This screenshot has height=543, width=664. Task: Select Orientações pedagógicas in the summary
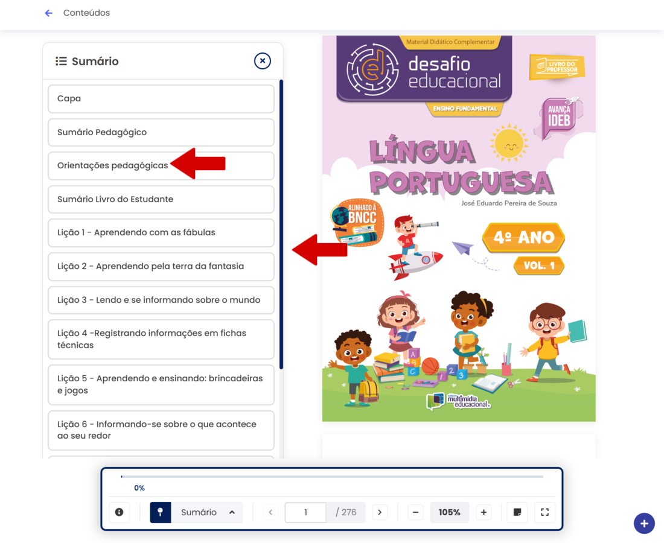click(113, 166)
